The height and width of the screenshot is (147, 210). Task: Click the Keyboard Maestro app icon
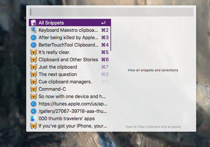33,30
